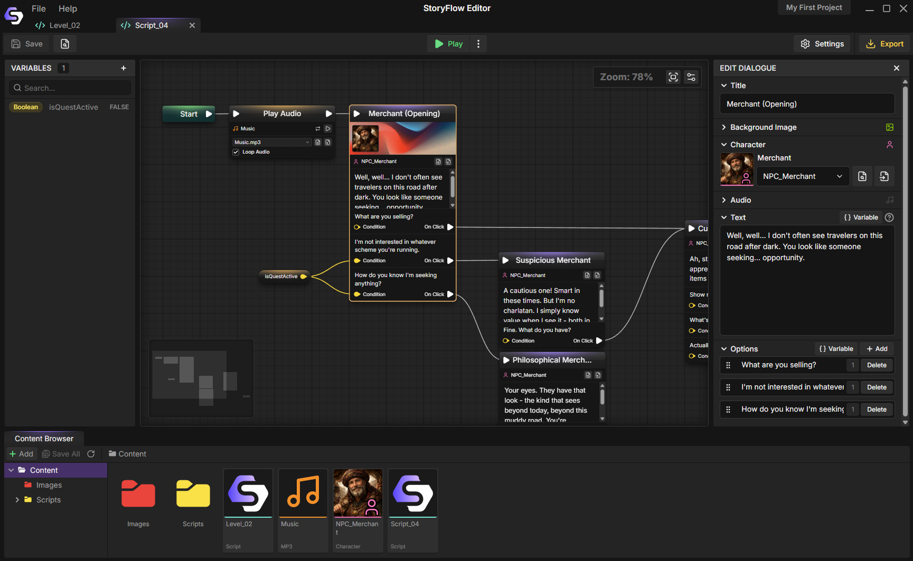Open the File menu
The height and width of the screenshot is (561, 913).
coord(39,8)
